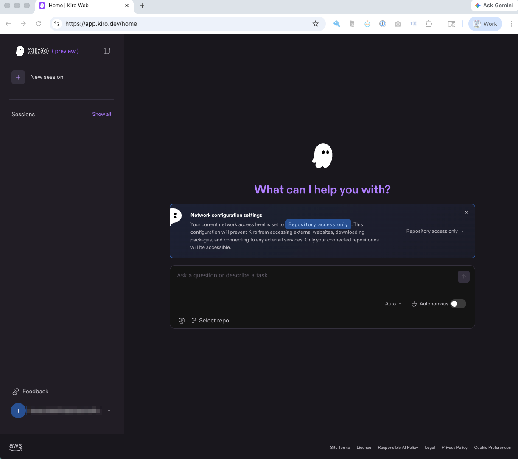Click the AWS logo in footer
Screen dimensions: 518x459
point(16,447)
